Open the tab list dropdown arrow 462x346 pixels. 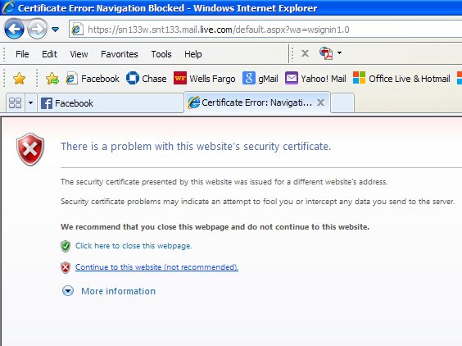(30, 103)
